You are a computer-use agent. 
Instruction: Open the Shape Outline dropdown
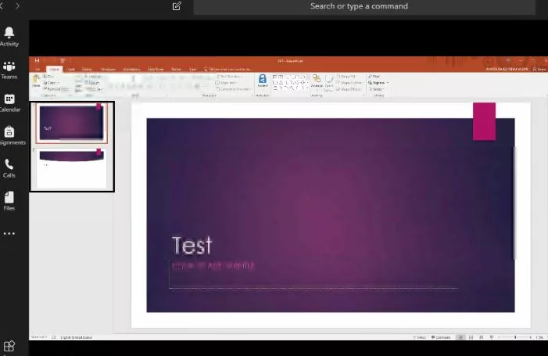[x=349, y=83]
